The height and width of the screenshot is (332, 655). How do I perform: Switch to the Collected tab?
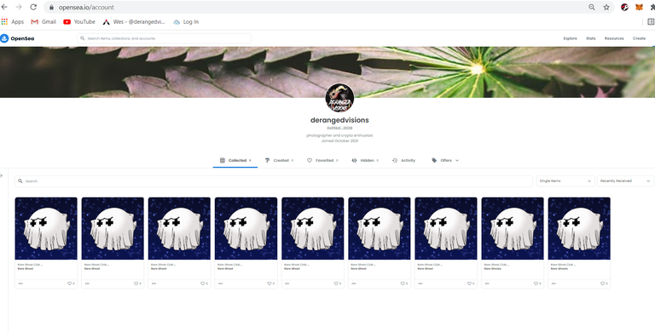tap(235, 160)
